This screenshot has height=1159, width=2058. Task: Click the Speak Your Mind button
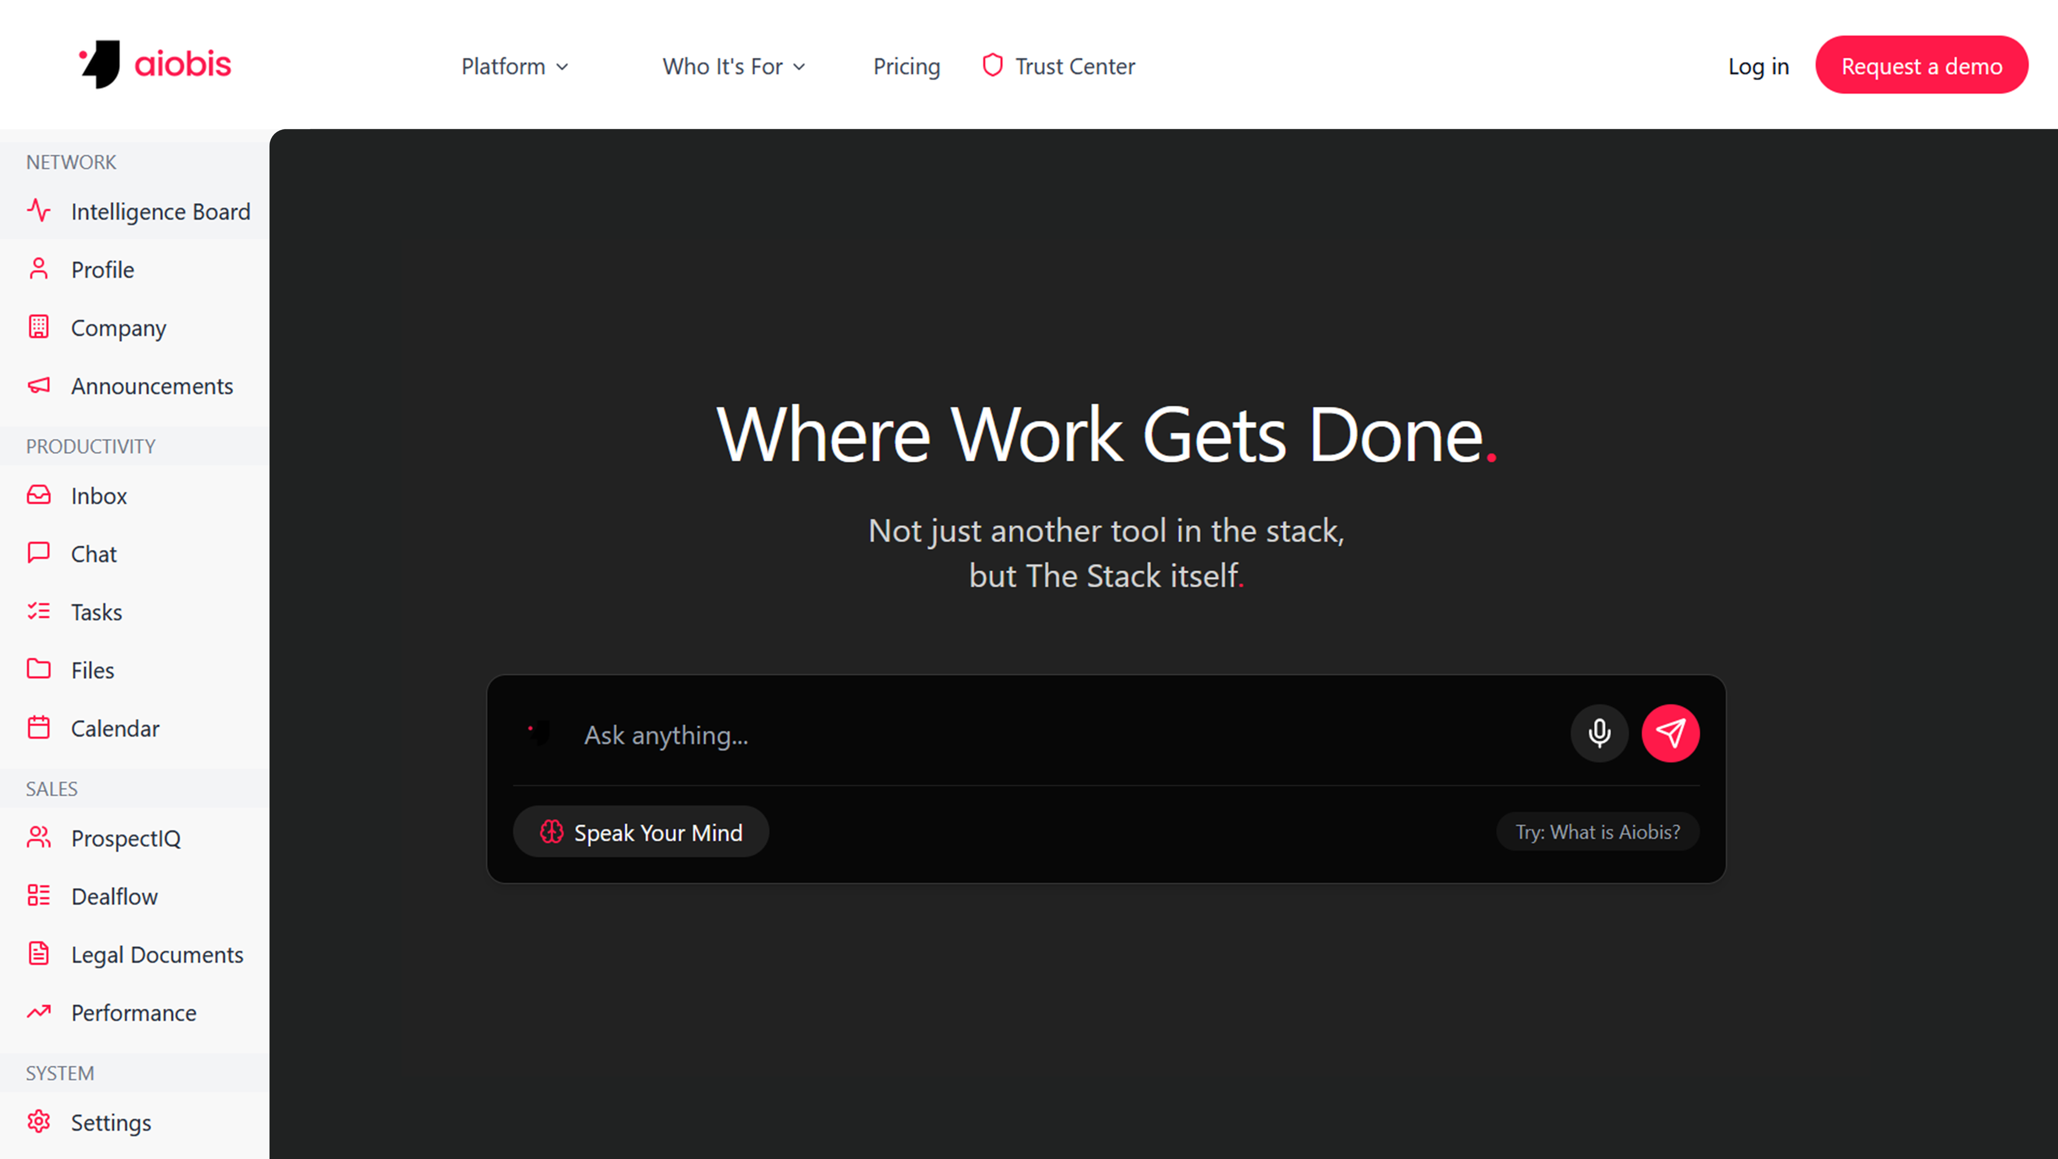(641, 832)
